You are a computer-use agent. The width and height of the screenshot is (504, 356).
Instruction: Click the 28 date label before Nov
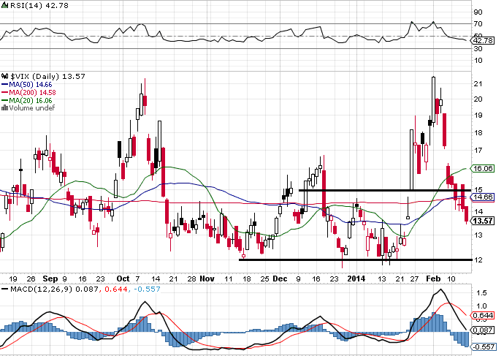(x=191, y=279)
